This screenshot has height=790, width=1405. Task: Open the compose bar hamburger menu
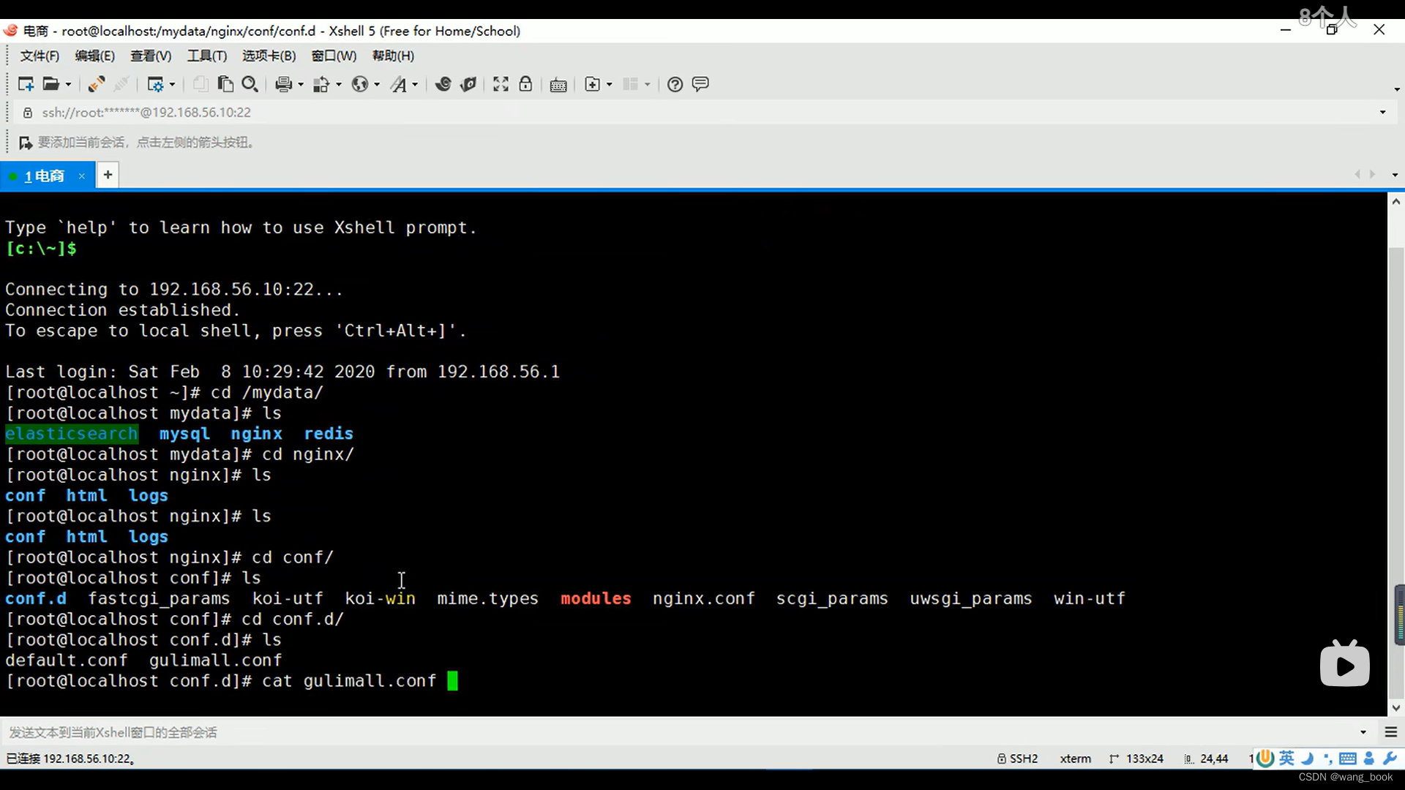point(1391,732)
